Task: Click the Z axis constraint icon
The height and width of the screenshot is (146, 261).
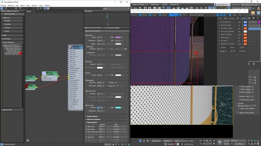Action: pos(206,8)
